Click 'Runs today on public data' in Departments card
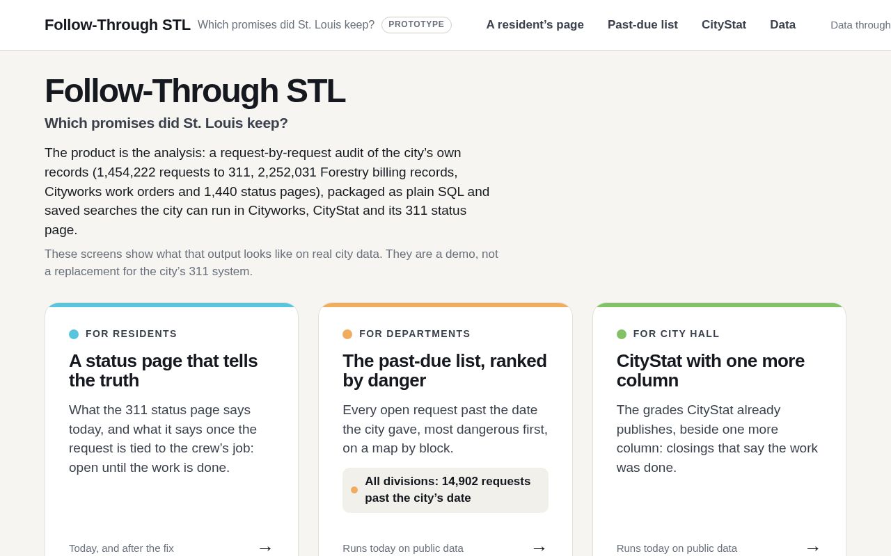The height and width of the screenshot is (556, 891). 403,548
